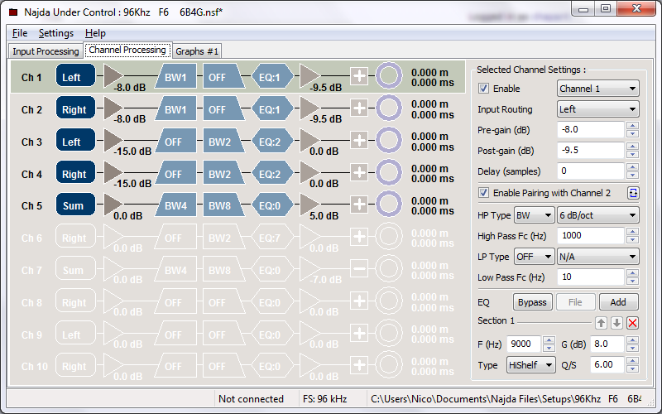Image resolution: width=662 pixels, height=414 pixels.
Task: Open the LP slope N/A dropdown
Action: 597,257
